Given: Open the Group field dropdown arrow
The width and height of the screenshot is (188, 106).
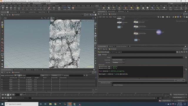Looking at the screenshot, I should (184, 57).
